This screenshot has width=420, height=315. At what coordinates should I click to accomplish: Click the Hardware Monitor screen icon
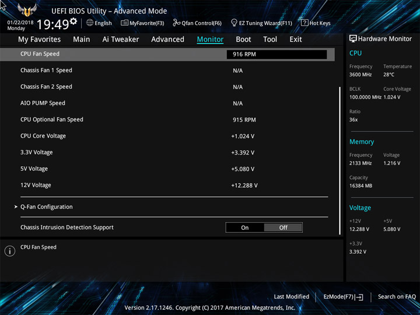[353, 38]
